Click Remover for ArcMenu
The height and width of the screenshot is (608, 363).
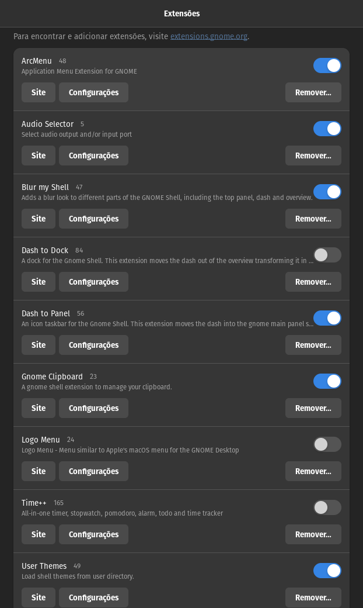(x=313, y=92)
